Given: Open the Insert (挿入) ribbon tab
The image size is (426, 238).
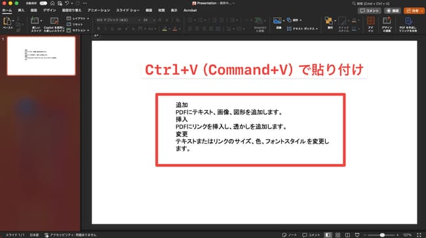Looking at the screenshot, I should click(21, 10).
